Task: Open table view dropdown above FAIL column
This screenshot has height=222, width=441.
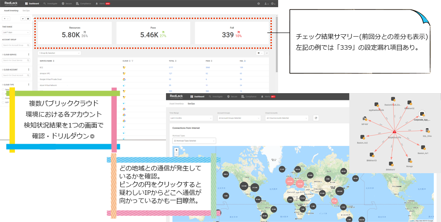Action: 260,53
